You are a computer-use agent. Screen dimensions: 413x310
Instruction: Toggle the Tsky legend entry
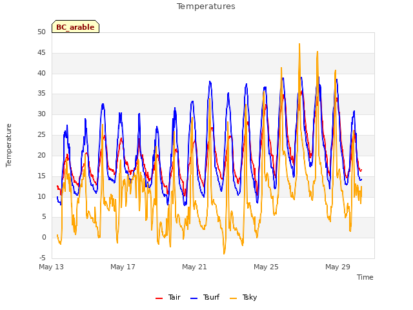(243, 297)
